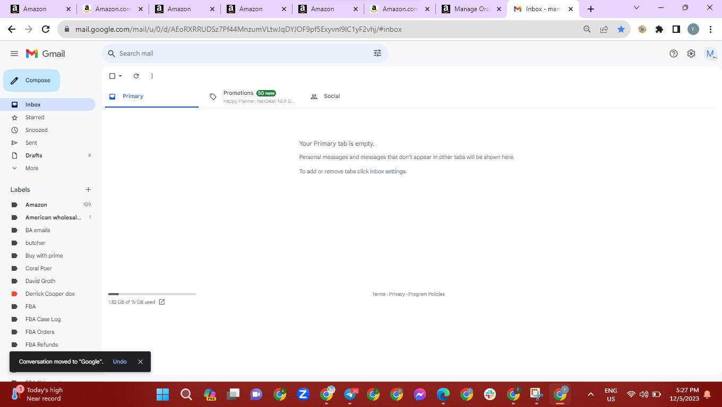This screenshot has width=722, height=407.
Task: Open Chrome tab search dropdown
Action: click(637, 8)
